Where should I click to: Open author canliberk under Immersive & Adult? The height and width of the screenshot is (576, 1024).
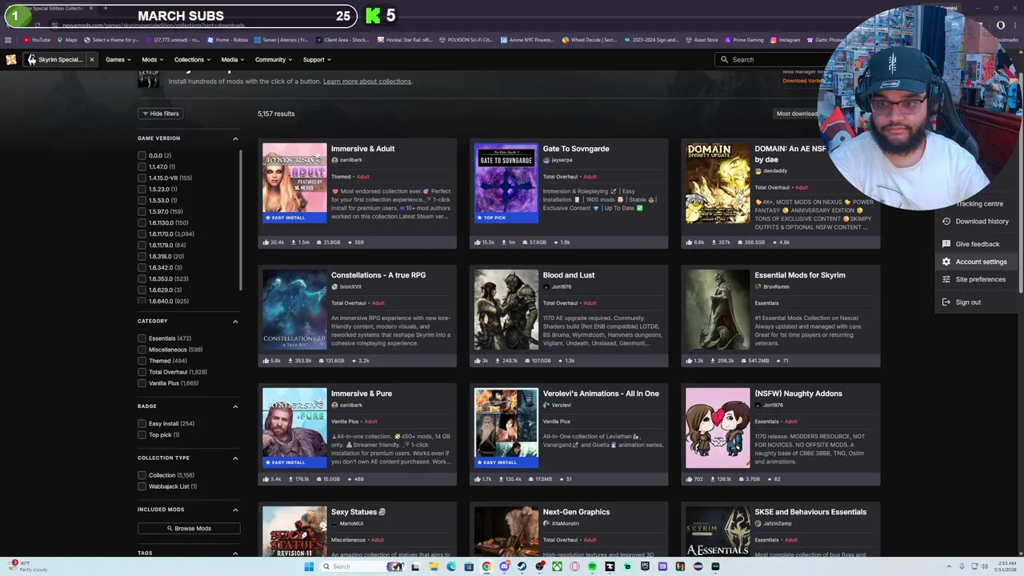351,160
